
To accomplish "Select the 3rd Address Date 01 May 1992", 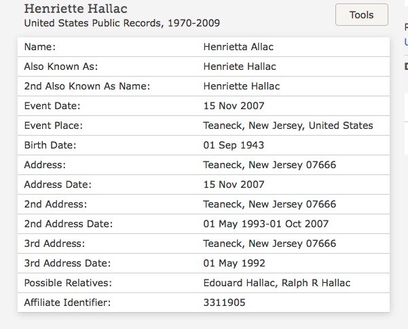I will [234, 263].
